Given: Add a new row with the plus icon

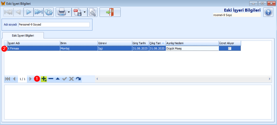Looking at the screenshot, I should (44, 79).
